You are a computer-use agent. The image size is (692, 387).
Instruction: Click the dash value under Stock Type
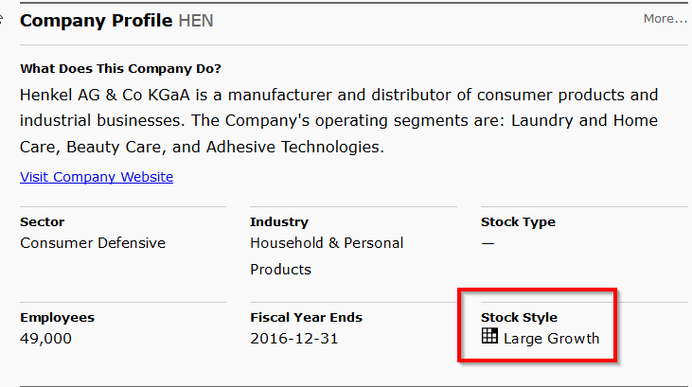(x=488, y=243)
